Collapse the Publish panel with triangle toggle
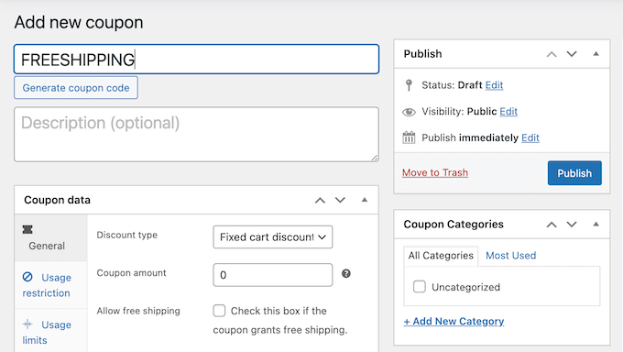 [596, 54]
